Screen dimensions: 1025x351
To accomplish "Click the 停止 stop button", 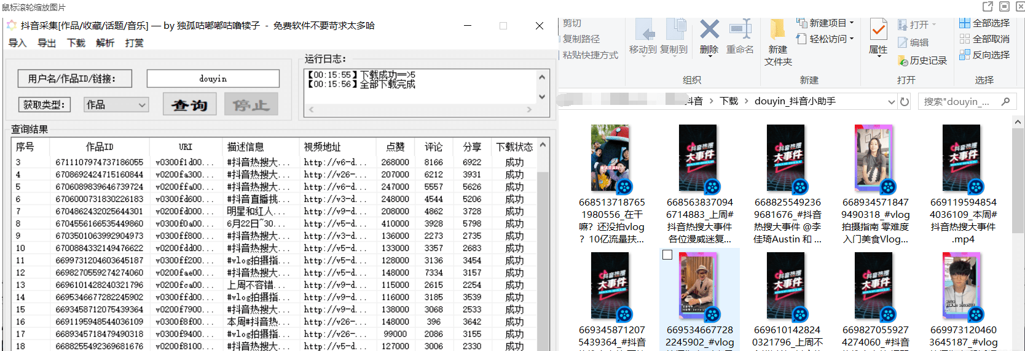I will coord(251,104).
